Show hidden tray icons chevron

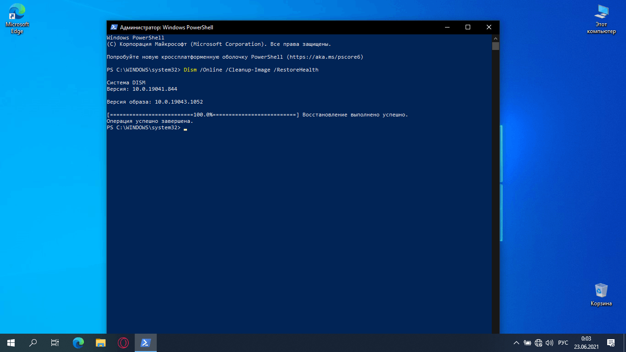[x=516, y=342]
